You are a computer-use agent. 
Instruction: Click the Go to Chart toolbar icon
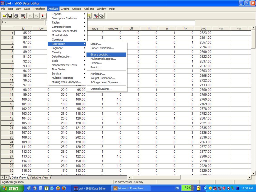(x=43, y=16)
